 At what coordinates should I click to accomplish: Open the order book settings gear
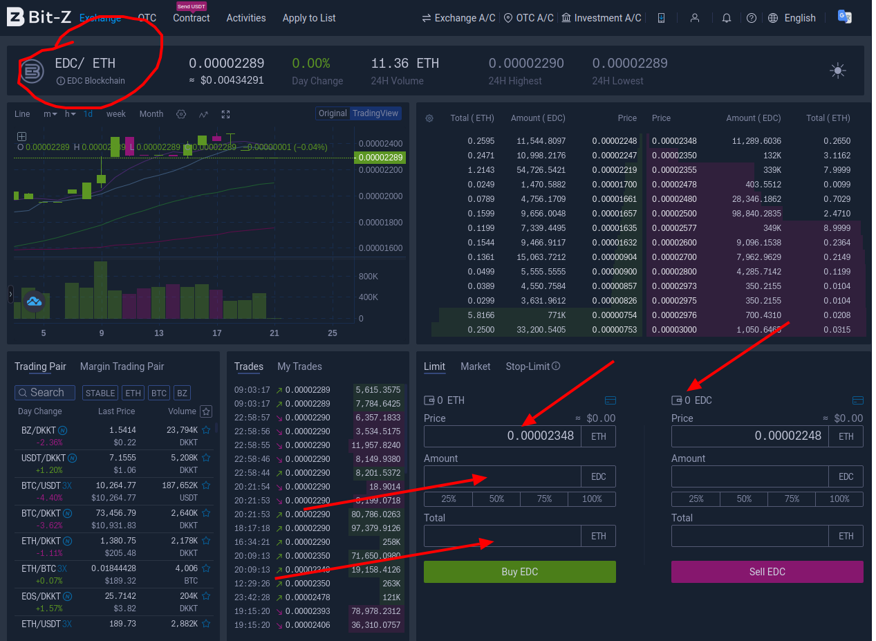click(429, 118)
